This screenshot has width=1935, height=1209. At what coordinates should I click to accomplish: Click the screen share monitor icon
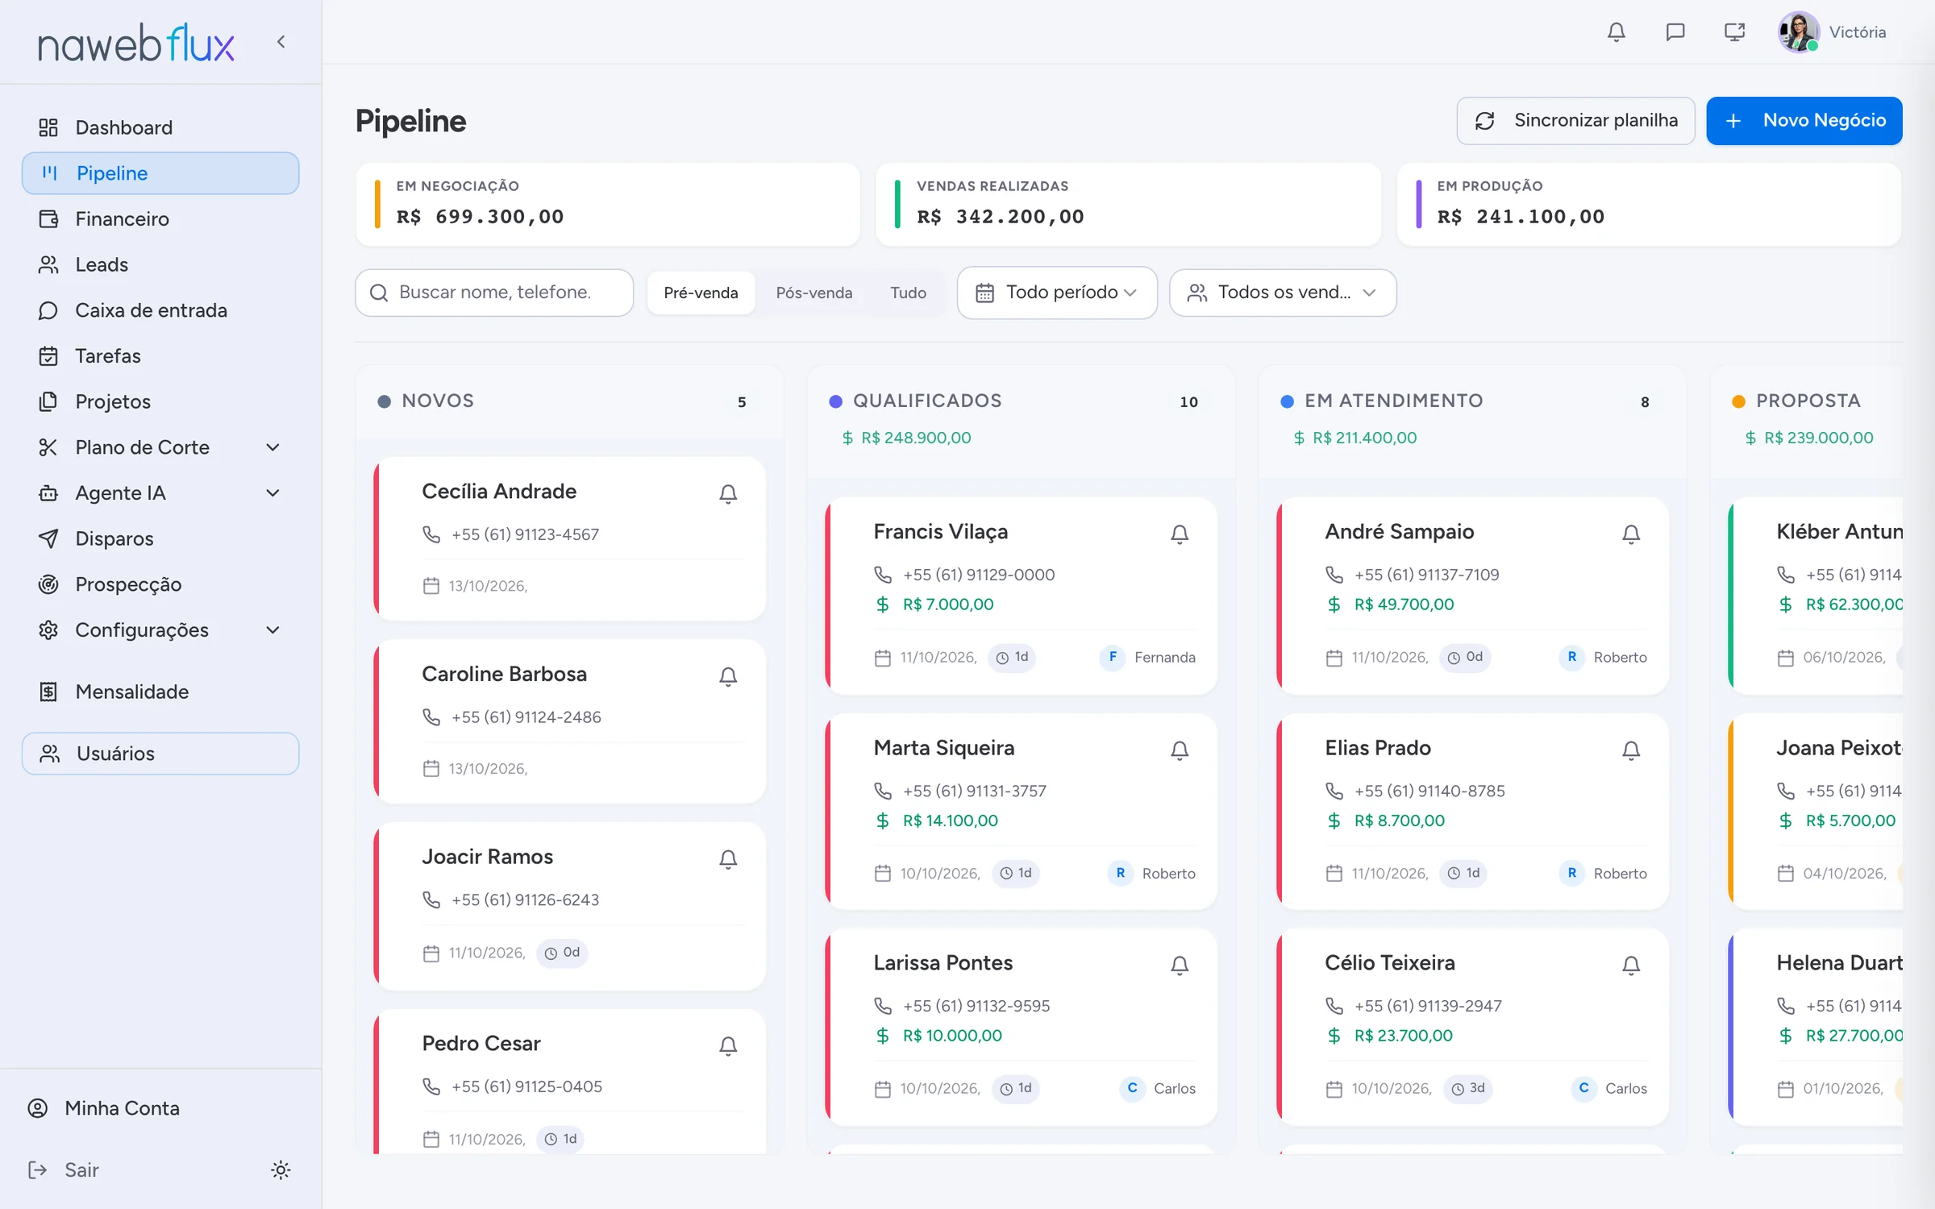[x=1734, y=32]
